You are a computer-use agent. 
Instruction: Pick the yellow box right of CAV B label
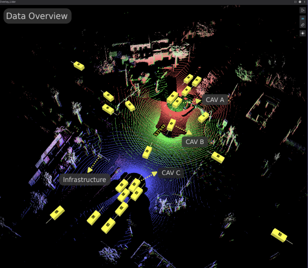tap(217, 157)
